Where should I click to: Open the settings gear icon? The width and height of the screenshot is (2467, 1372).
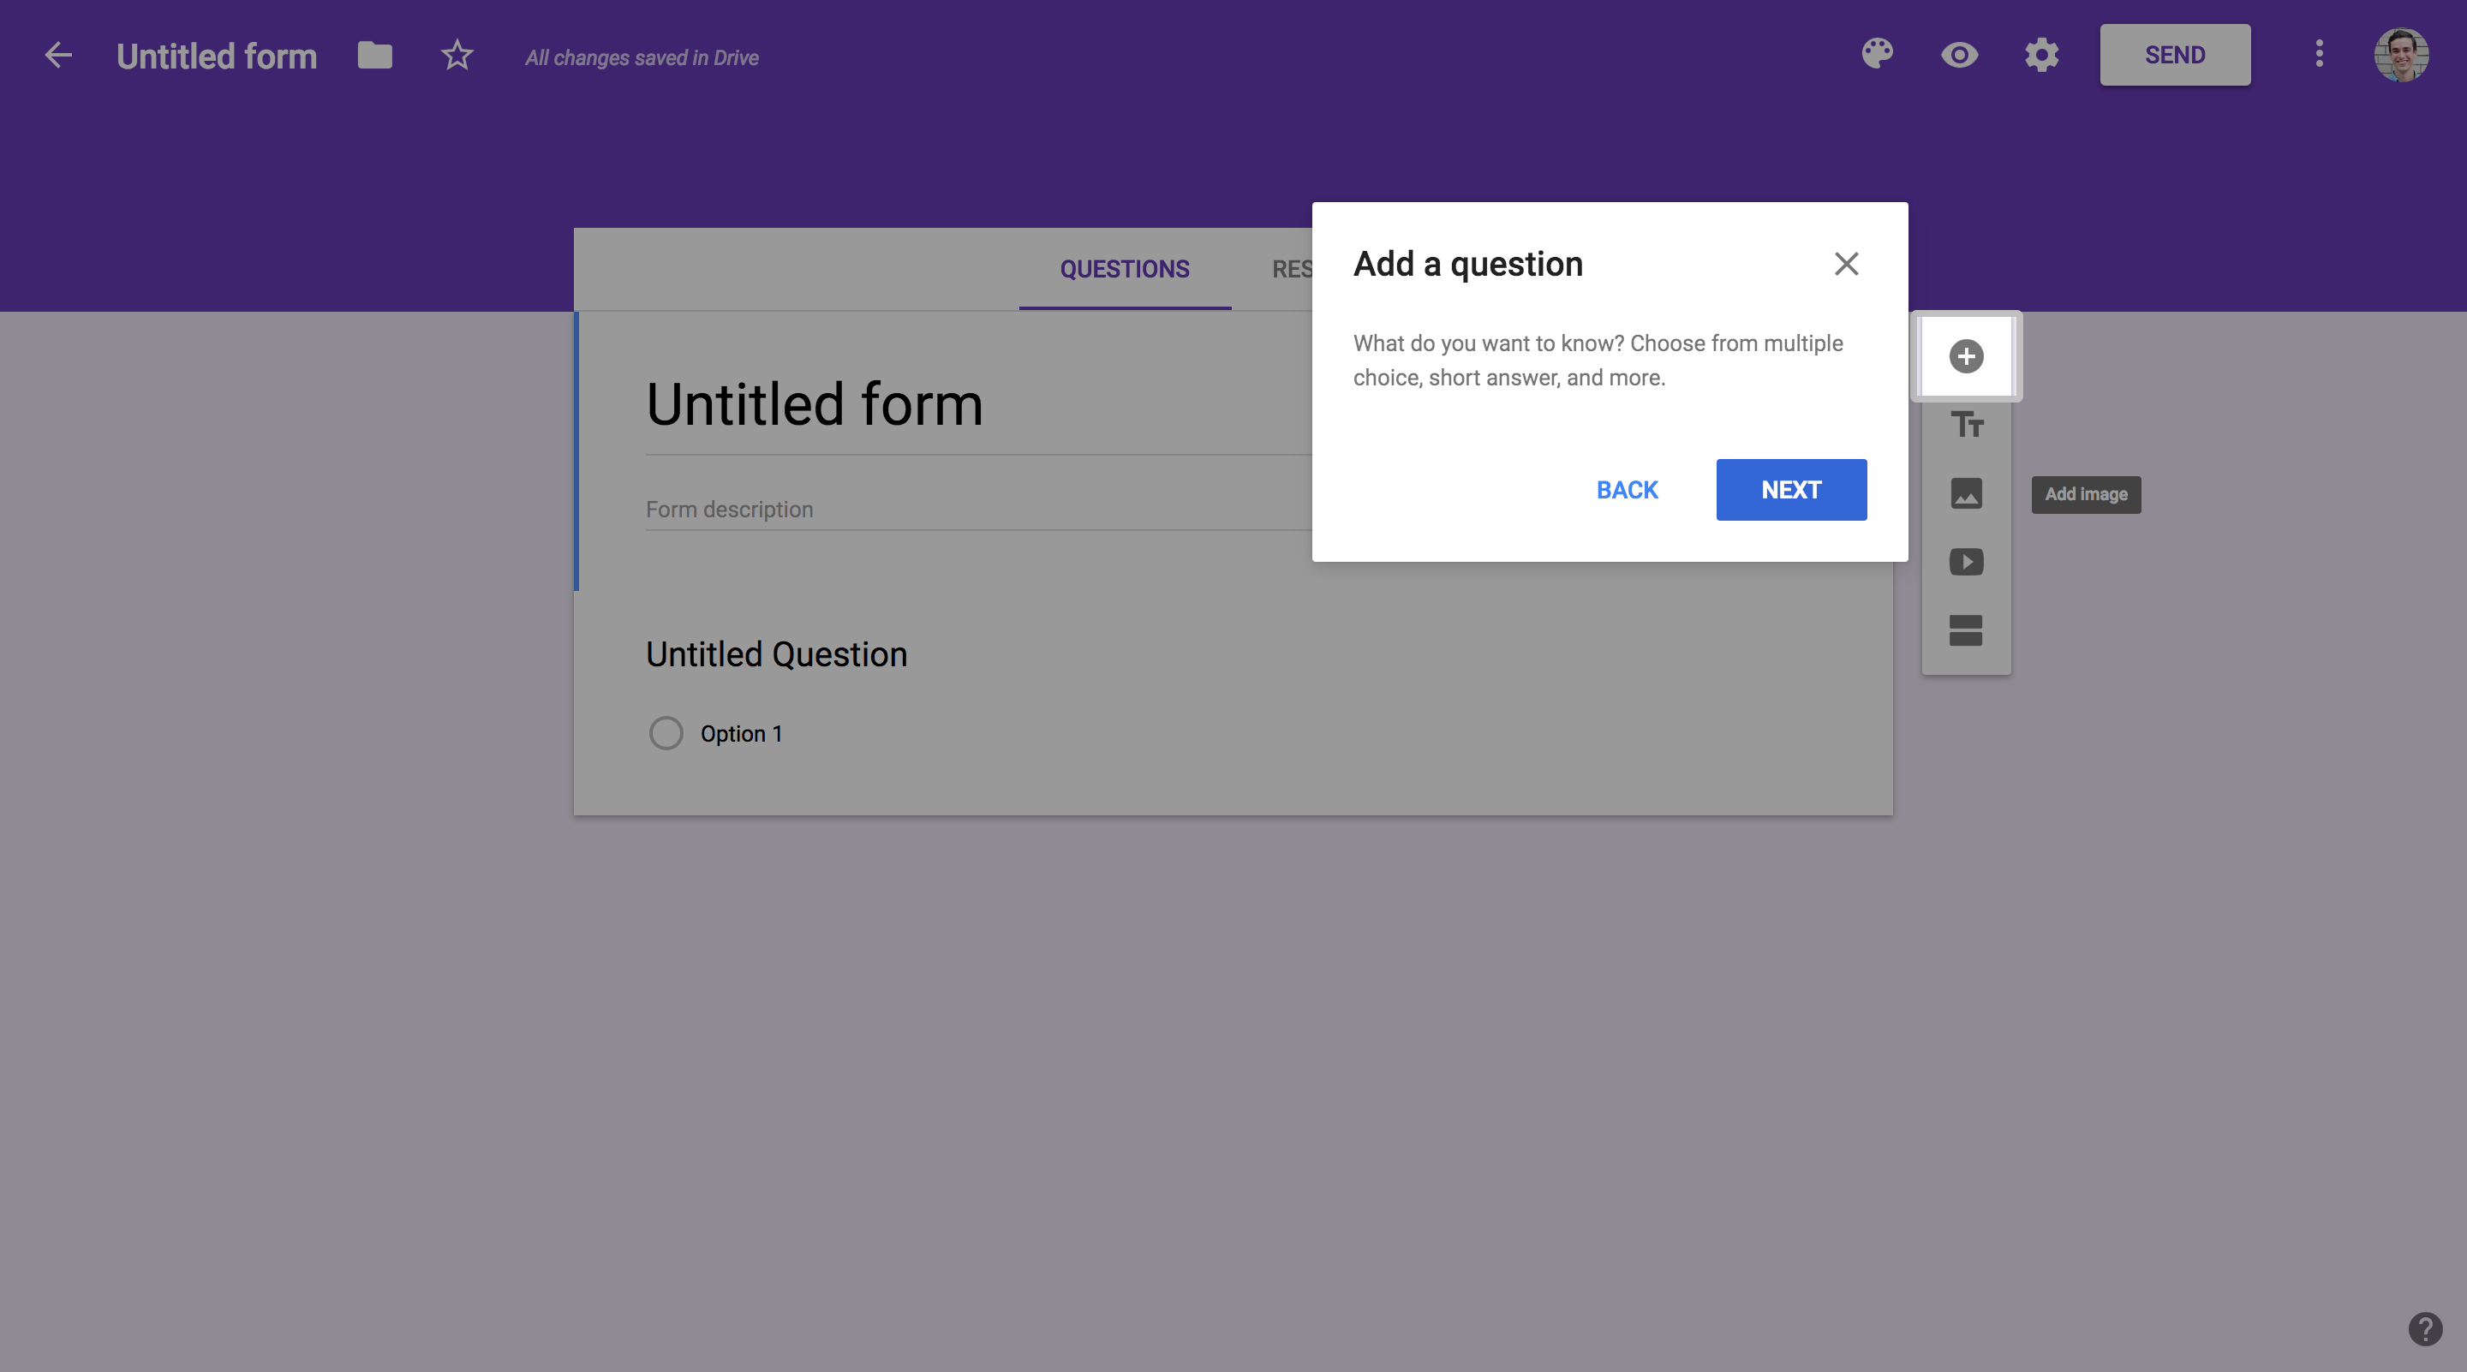coord(2040,55)
